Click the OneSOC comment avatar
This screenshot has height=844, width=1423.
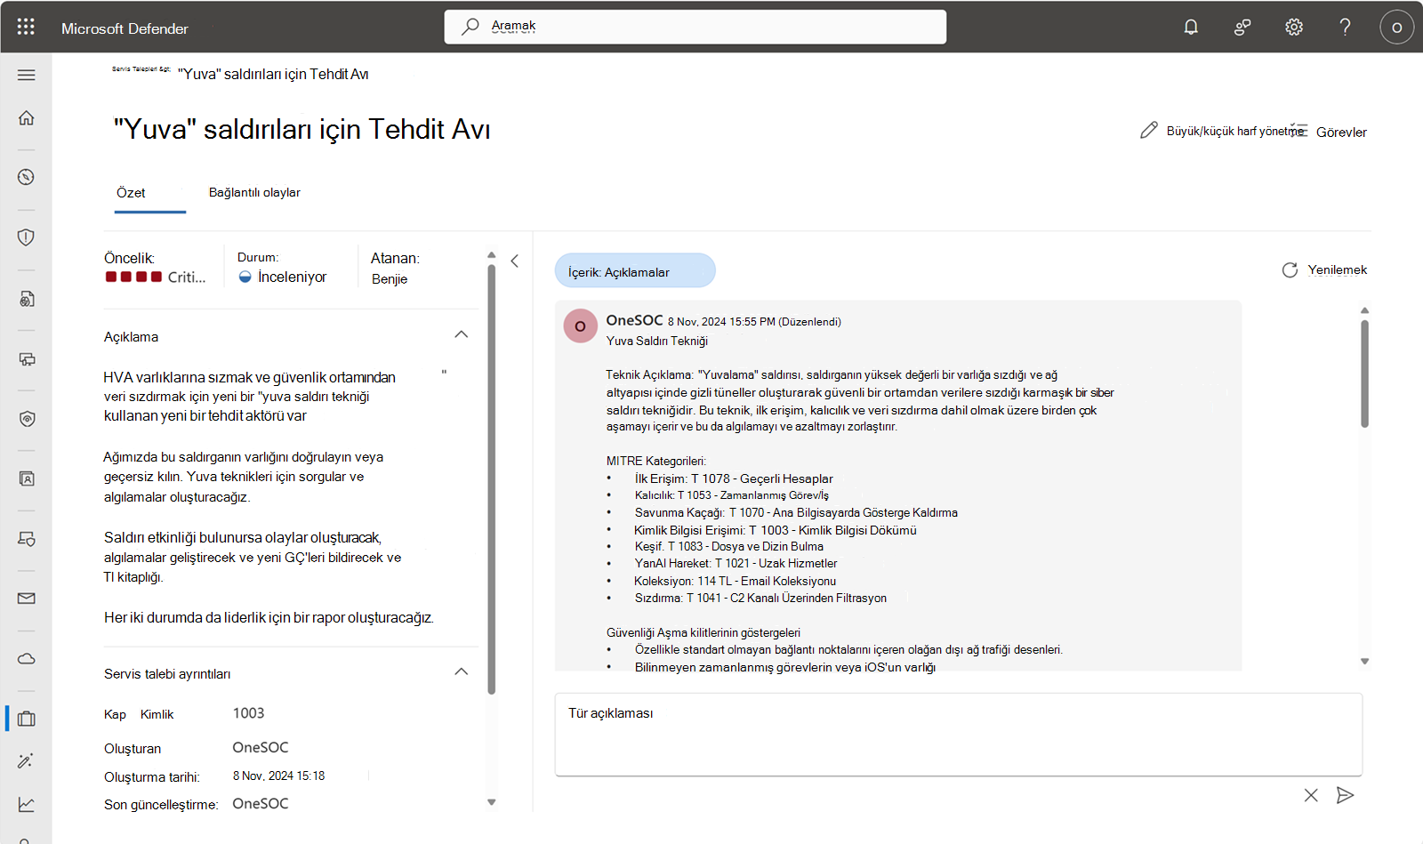[x=581, y=326]
